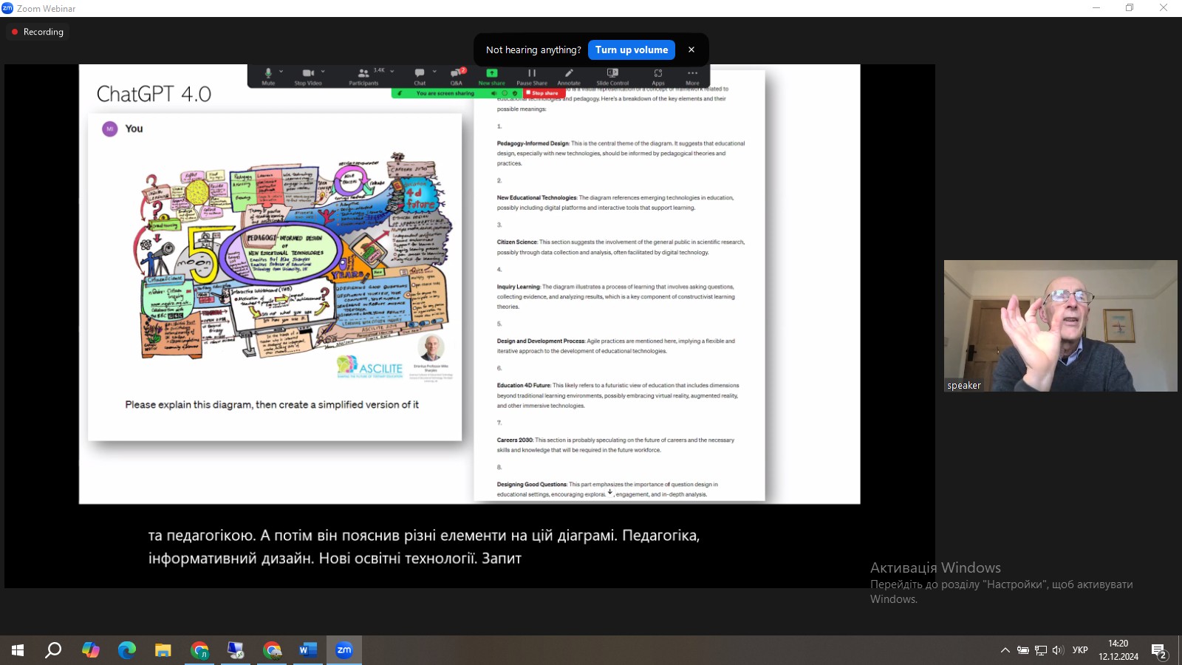The height and width of the screenshot is (665, 1182).
Task: Click the Design and Development Process heading
Action: click(x=541, y=341)
